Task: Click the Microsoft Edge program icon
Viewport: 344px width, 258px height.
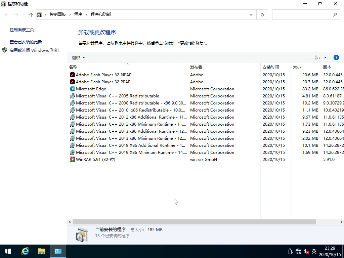Action: 72,89
